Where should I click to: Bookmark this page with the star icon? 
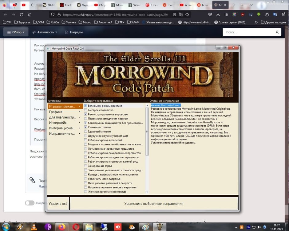pos(187,14)
